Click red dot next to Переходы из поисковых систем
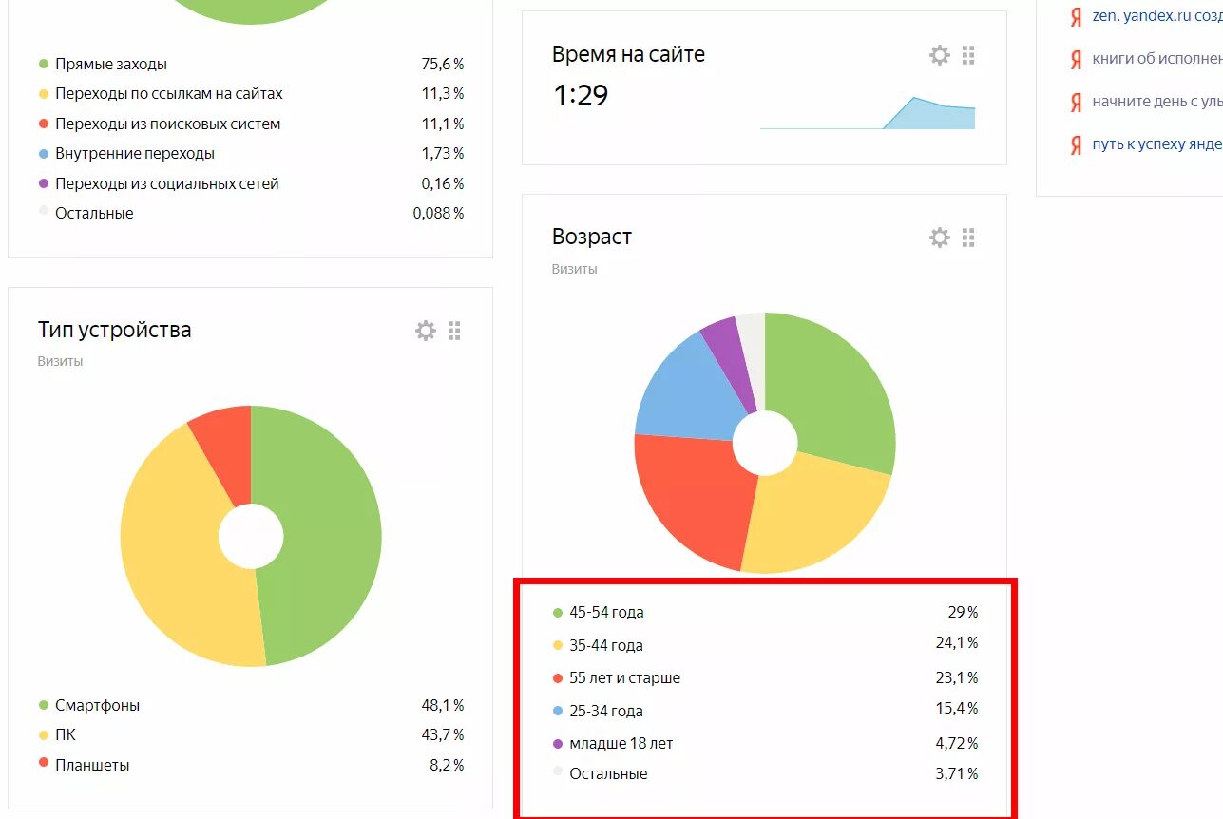The height and width of the screenshot is (819, 1223). [x=43, y=124]
